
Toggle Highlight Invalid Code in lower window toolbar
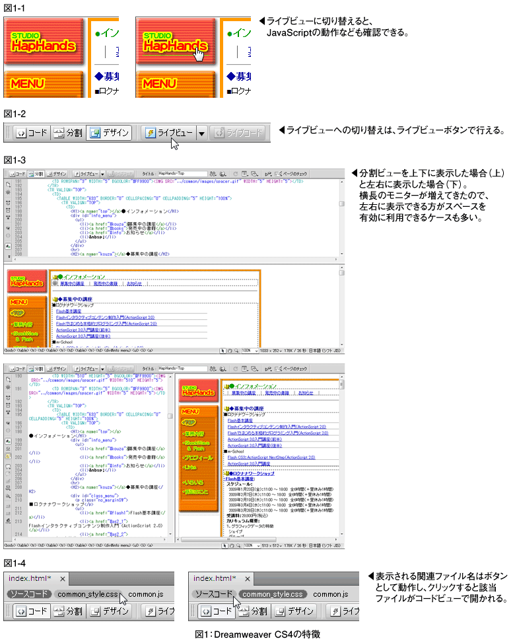pyautogui.click(x=8, y=449)
